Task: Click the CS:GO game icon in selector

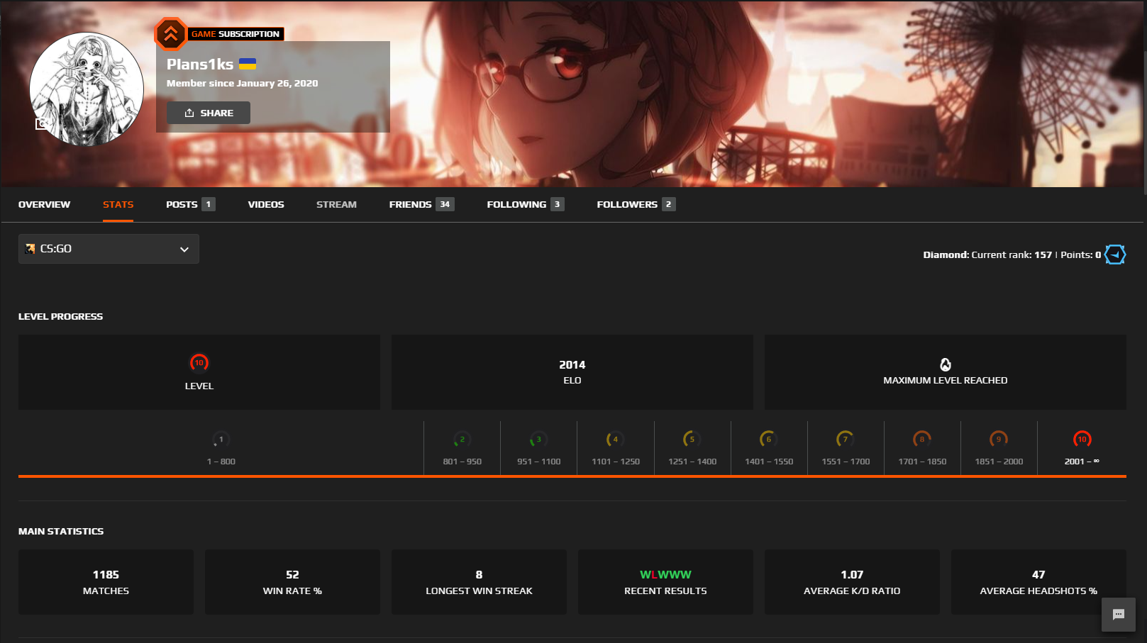Action: [x=30, y=249]
